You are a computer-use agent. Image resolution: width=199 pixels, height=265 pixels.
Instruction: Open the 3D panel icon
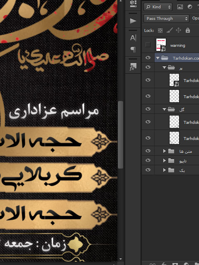coord(133,4)
